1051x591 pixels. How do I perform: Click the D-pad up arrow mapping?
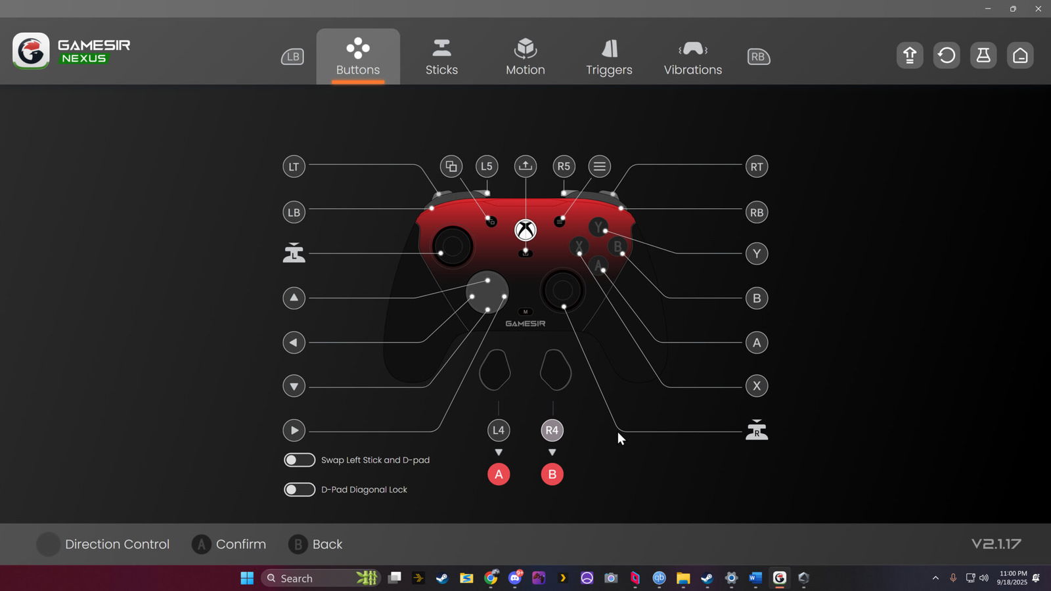[294, 298]
